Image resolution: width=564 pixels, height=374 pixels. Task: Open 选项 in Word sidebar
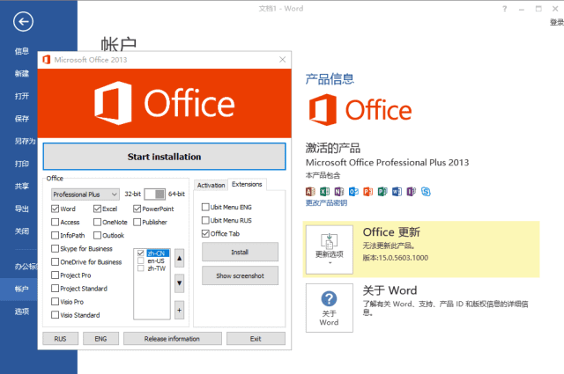[22, 312]
